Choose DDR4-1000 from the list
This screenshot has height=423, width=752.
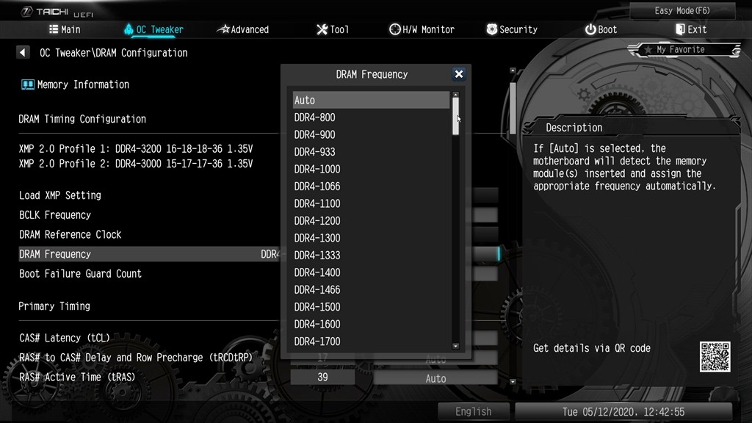pos(371,170)
